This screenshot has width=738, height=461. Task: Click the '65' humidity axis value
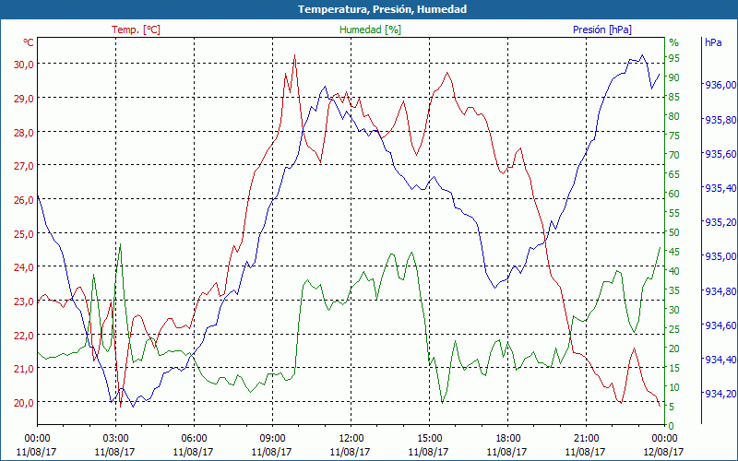(x=674, y=174)
